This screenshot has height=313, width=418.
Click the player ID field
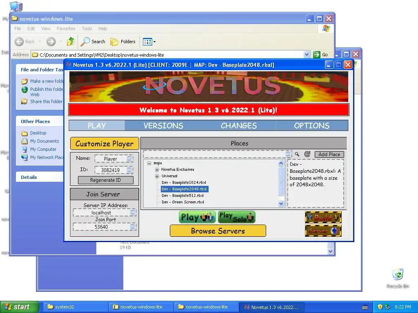point(114,170)
